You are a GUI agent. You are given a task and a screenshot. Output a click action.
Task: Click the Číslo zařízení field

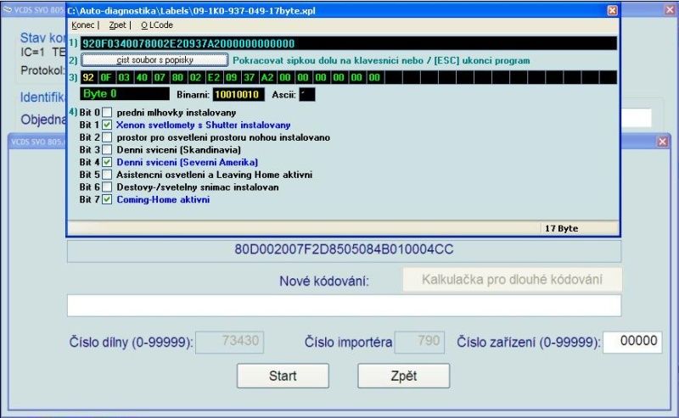tap(632, 342)
